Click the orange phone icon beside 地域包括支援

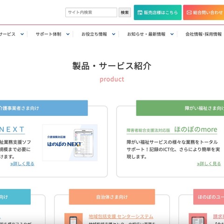(74, 219)
